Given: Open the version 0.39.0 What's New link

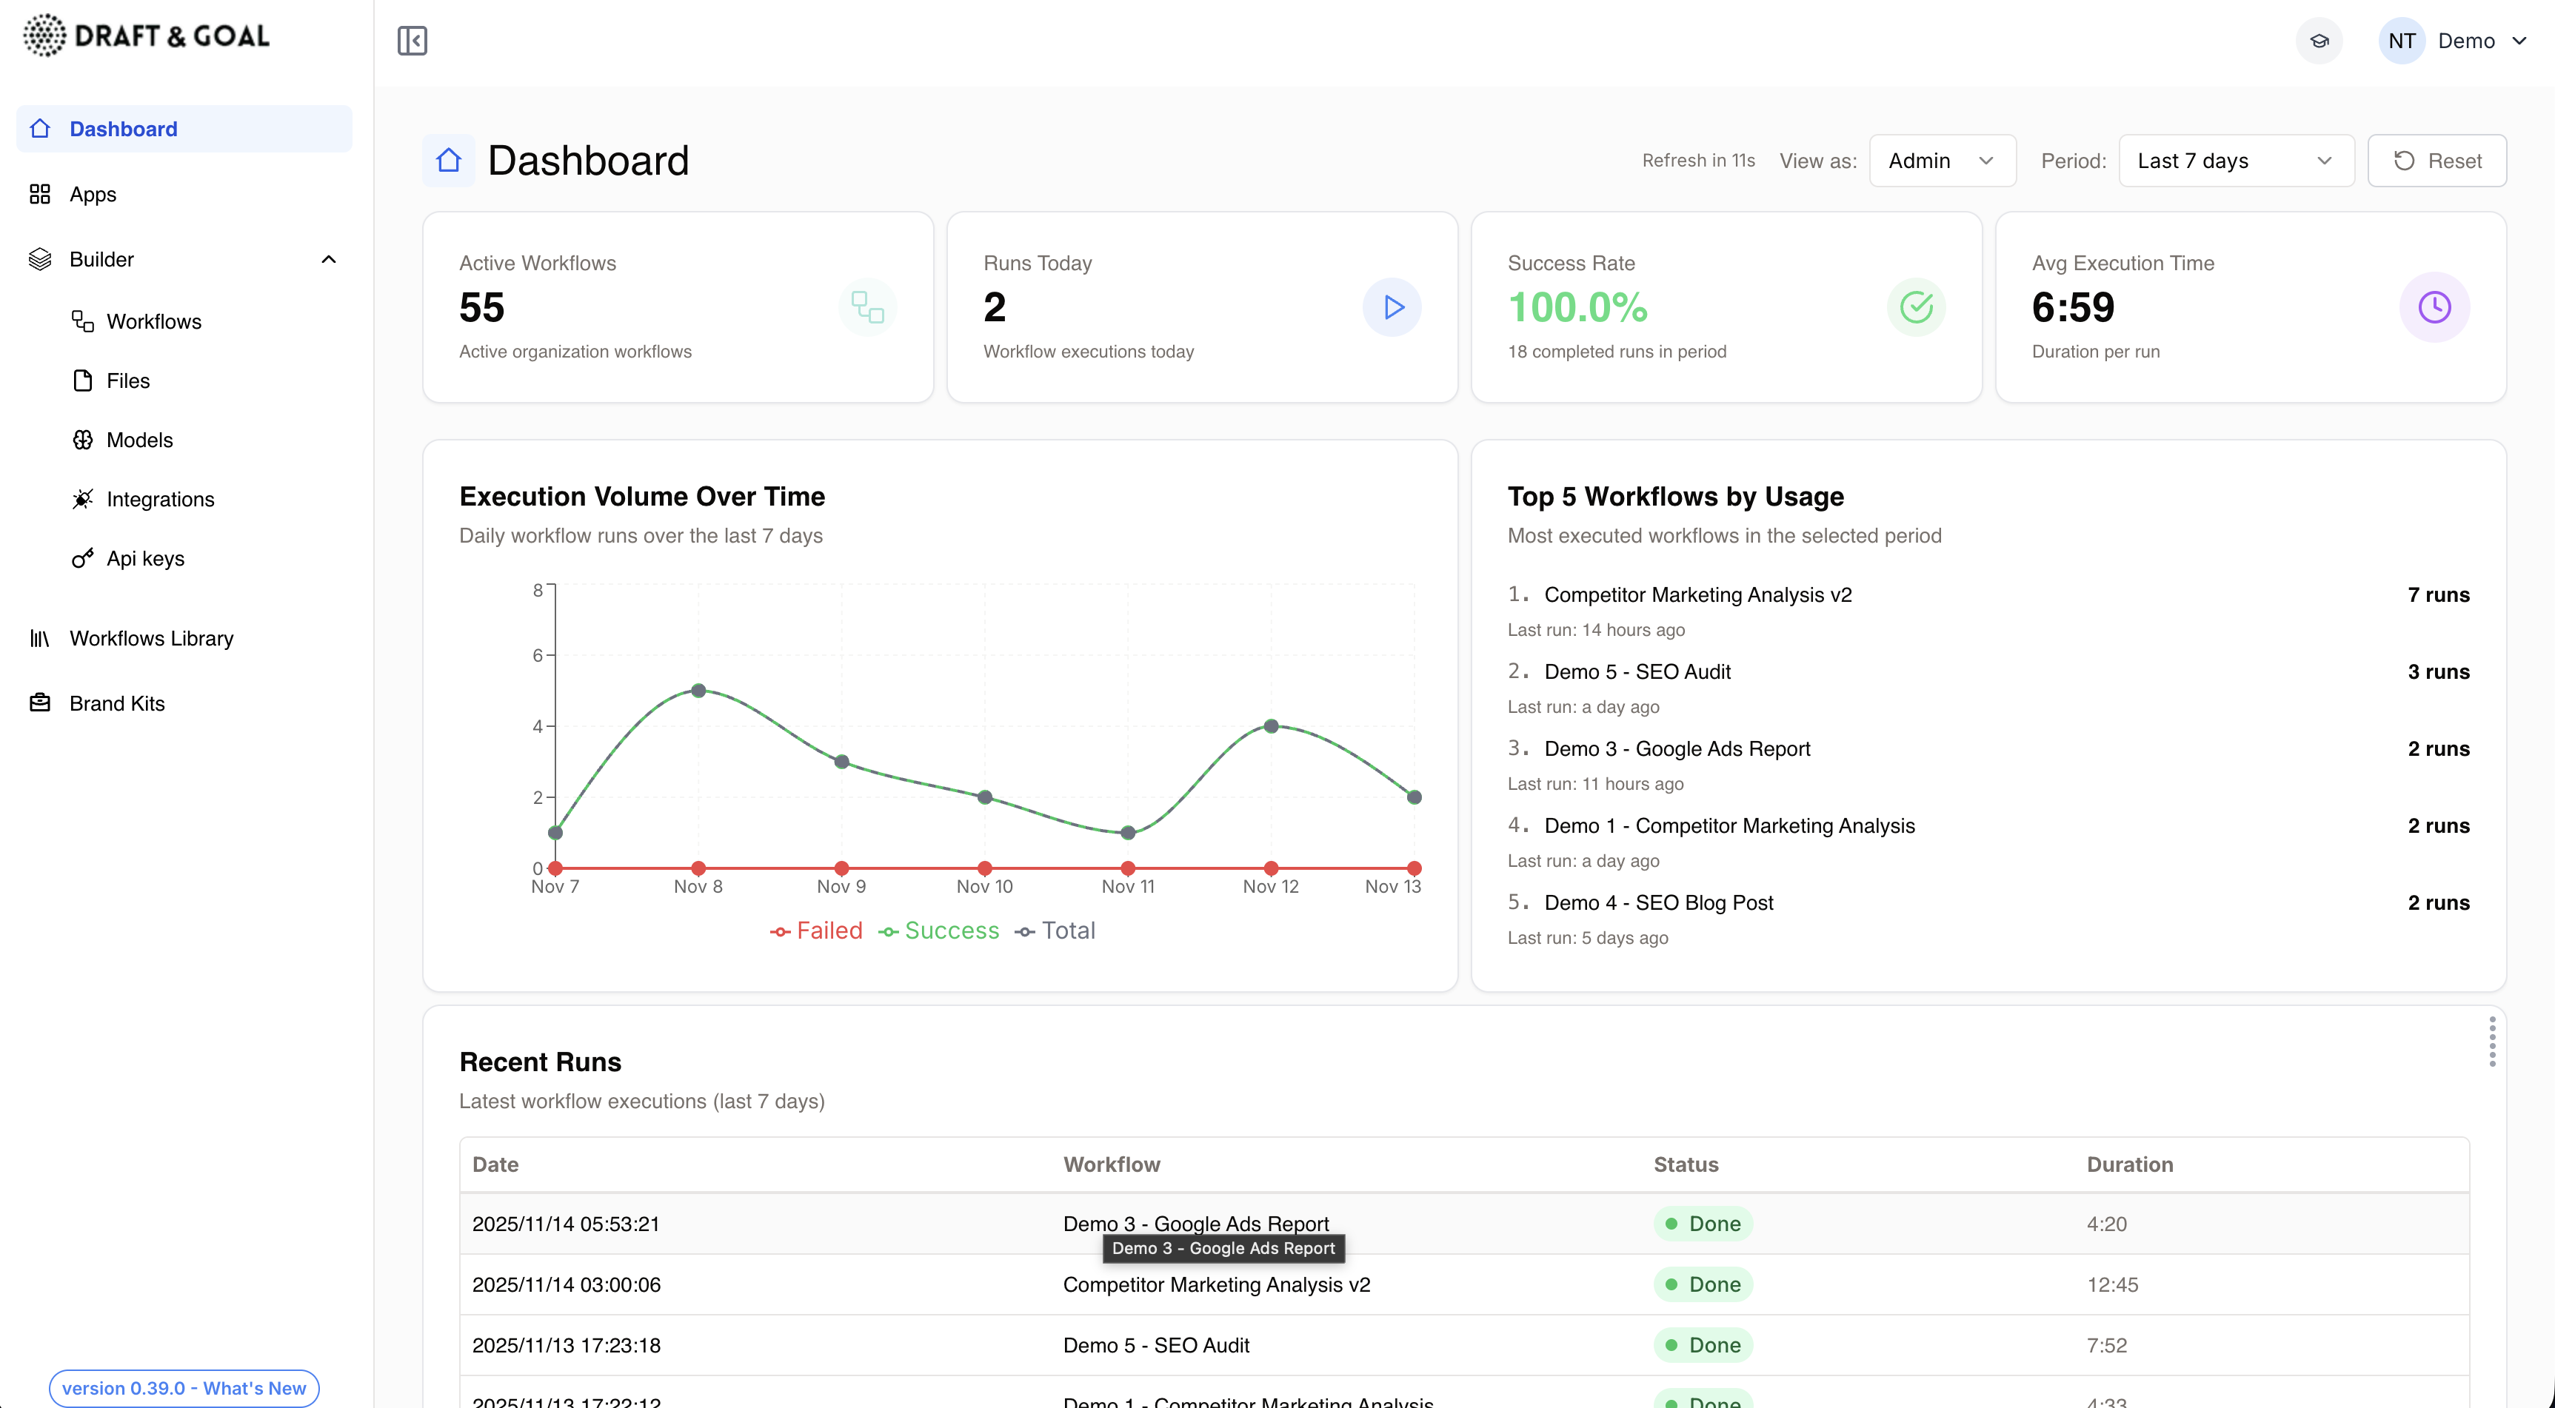Looking at the screenshot, I should pos(184,1388).
